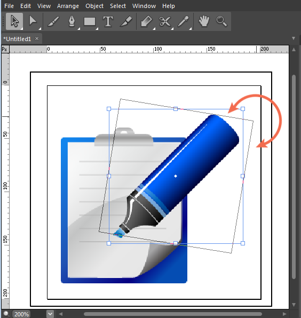301x318 pixels.
Task: Select the Eraser tool
Action: [x=146, y=21]
